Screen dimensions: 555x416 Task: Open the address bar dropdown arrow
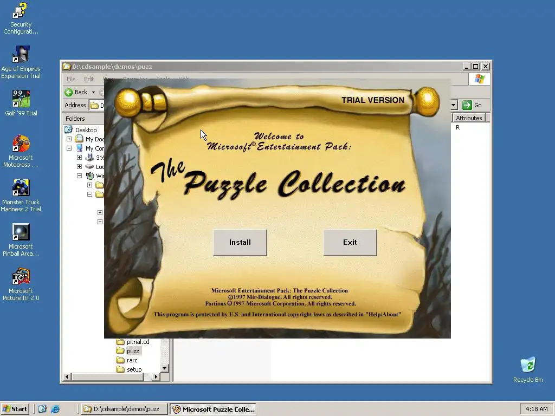click(x=454, y=105)
